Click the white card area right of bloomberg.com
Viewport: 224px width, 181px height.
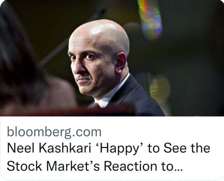(161, 132)
